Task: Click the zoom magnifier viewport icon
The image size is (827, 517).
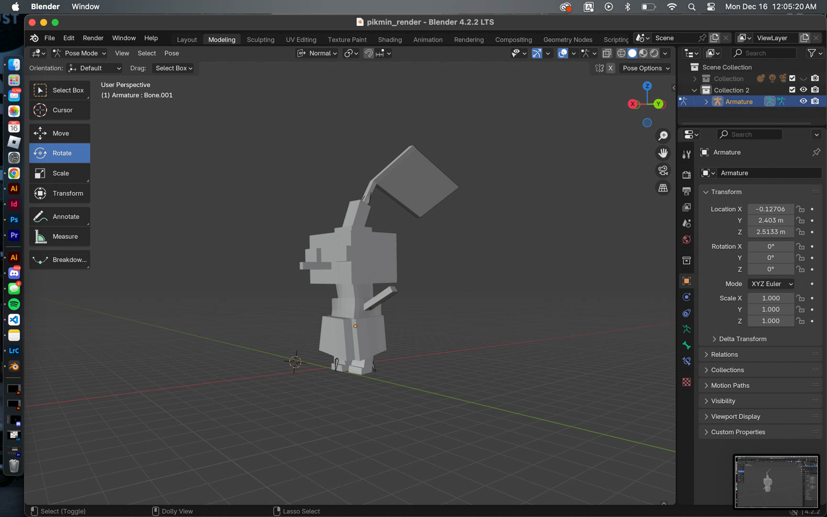Action: 663,136
